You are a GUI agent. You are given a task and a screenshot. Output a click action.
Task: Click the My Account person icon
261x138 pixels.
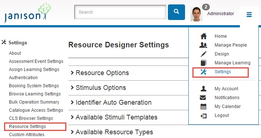[x=203, y=89]
